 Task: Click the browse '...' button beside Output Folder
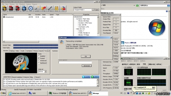coord(93,10)
